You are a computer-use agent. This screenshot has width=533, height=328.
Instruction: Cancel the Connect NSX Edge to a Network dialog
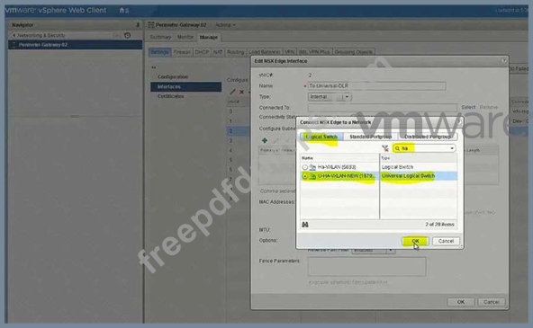pos(446,241)
